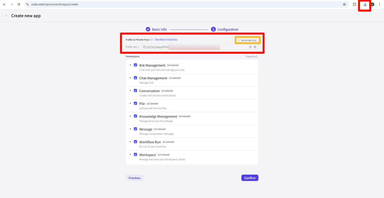This screenshot has height=198, width=384.
Task: Open the Chrome profile avatar icon
Action: (x=372, y=4)
